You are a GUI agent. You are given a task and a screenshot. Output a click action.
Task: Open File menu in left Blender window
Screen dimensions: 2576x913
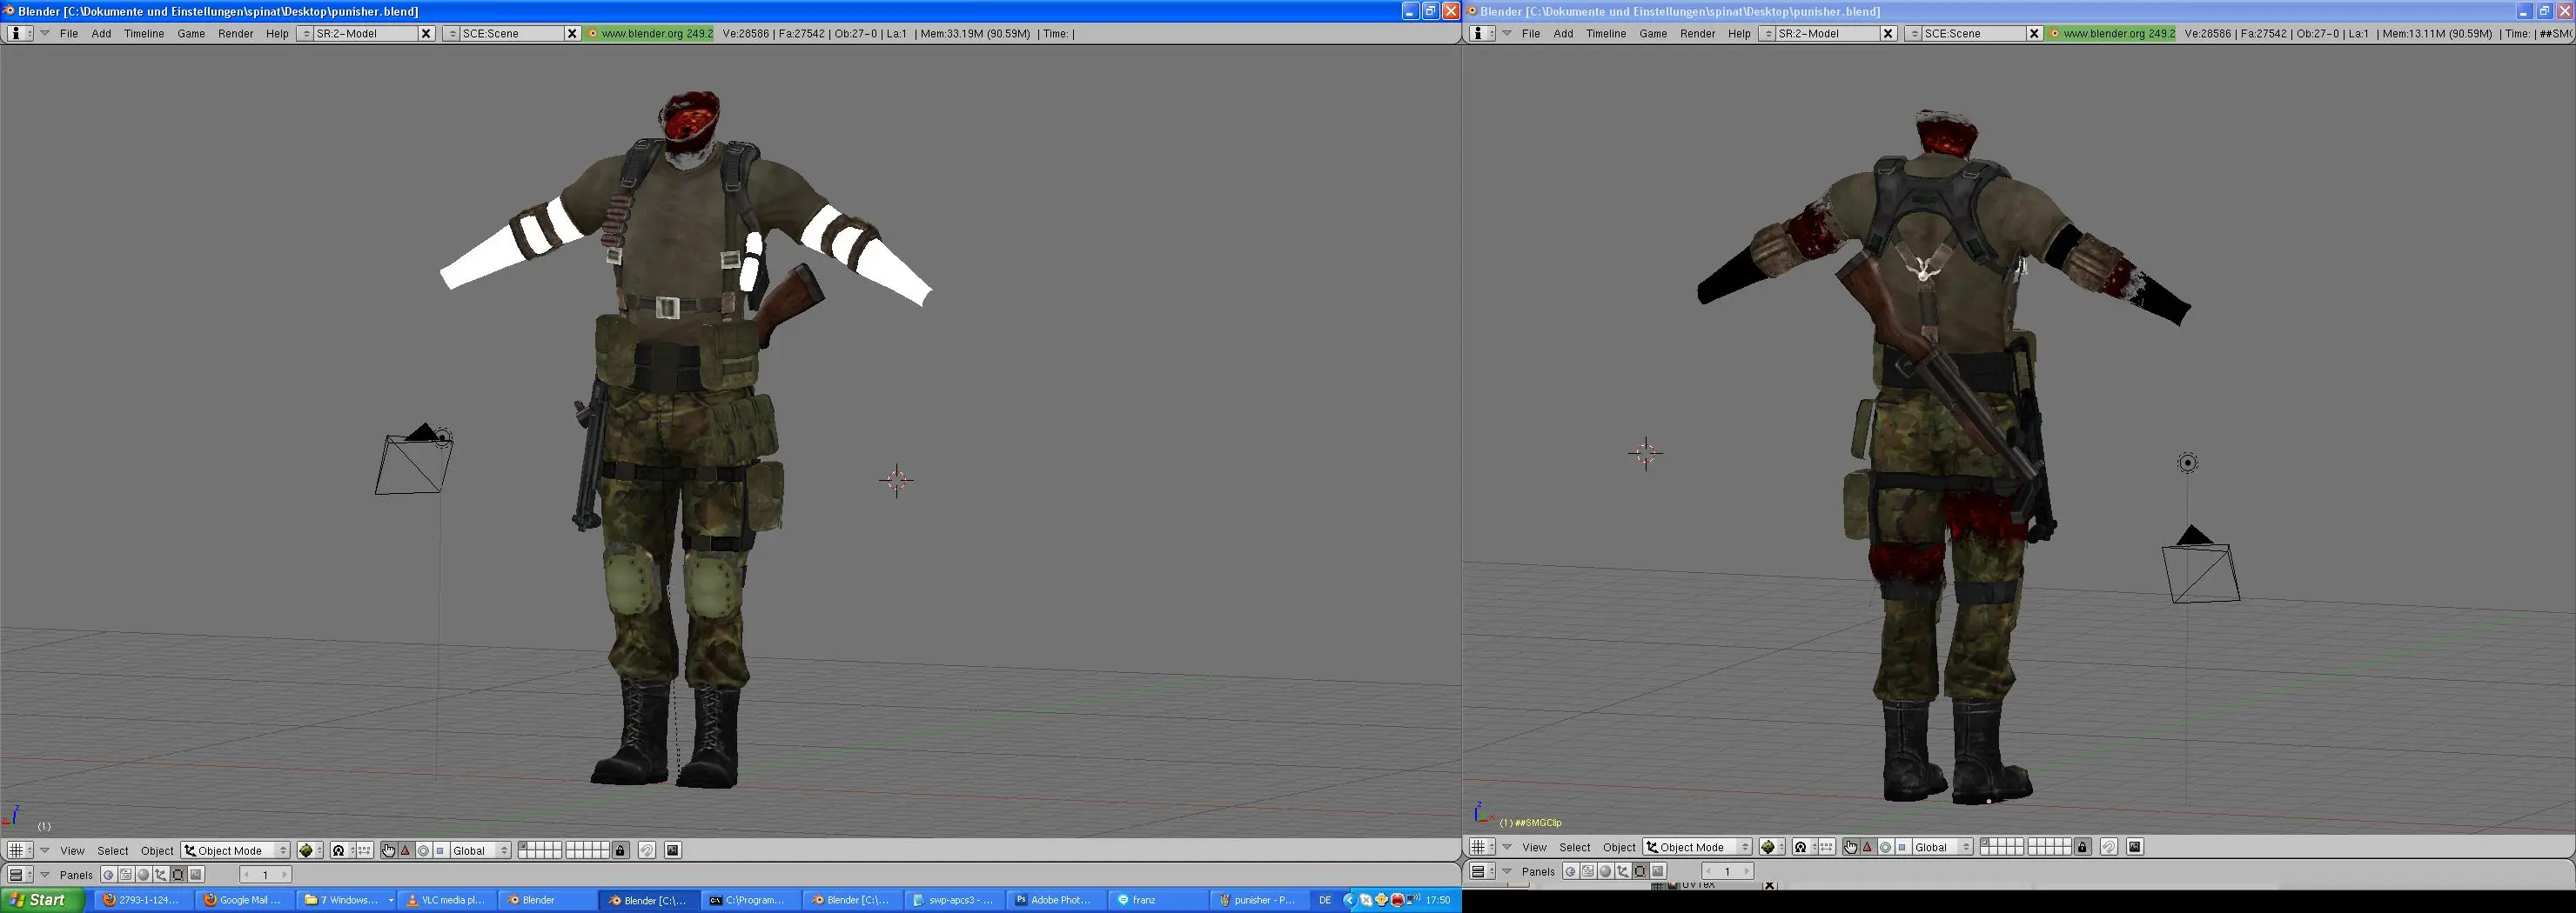[x=69, y=33]
